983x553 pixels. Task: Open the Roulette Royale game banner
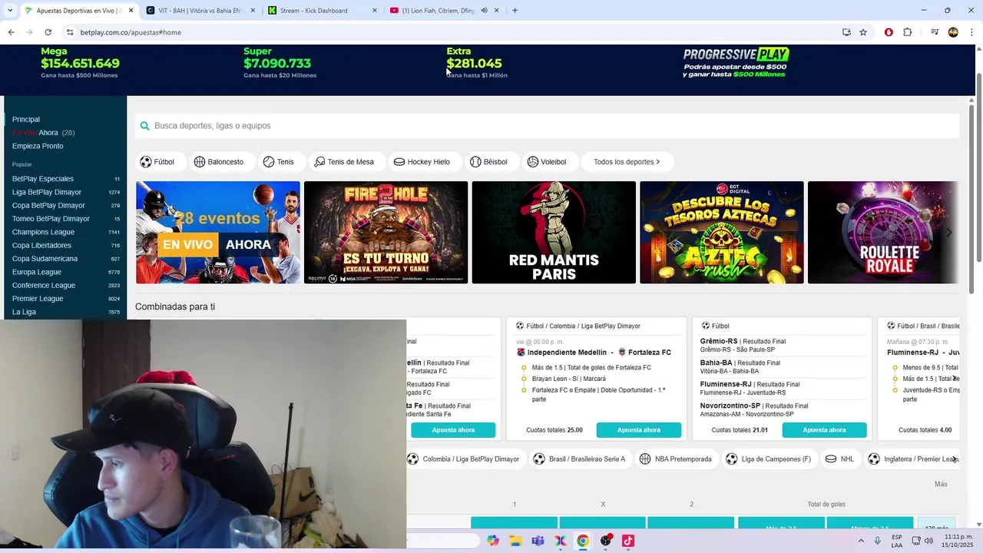(x=883, y=233)
